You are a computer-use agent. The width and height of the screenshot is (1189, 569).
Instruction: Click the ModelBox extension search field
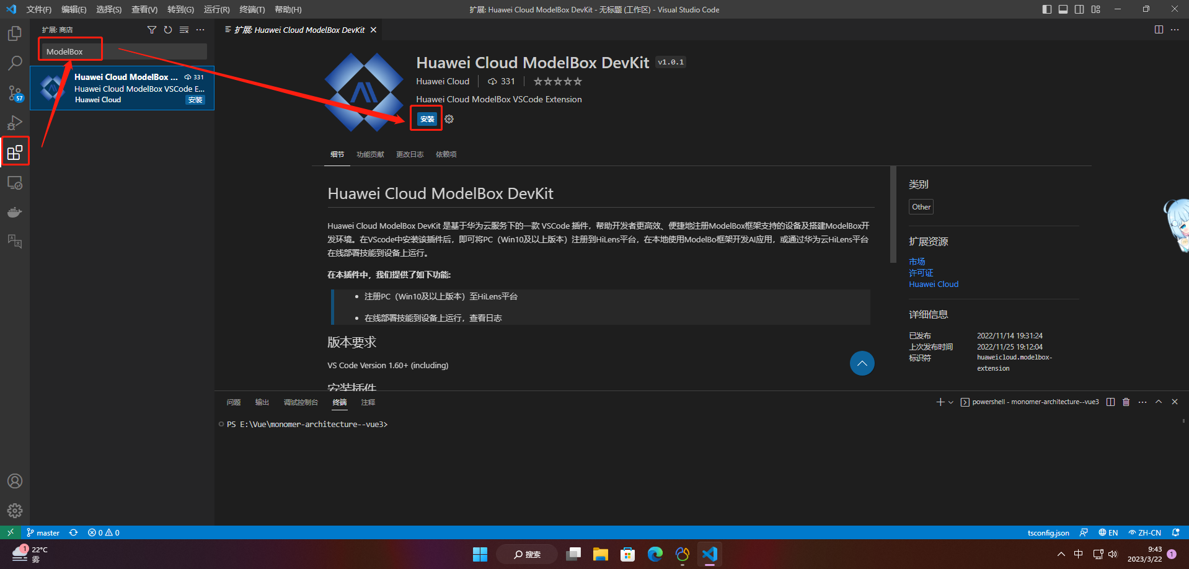123,51
